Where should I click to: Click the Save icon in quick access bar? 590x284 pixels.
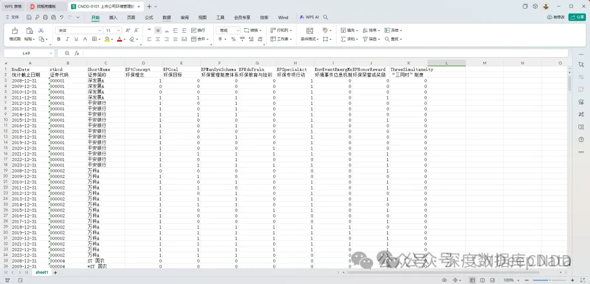point(29,17)
